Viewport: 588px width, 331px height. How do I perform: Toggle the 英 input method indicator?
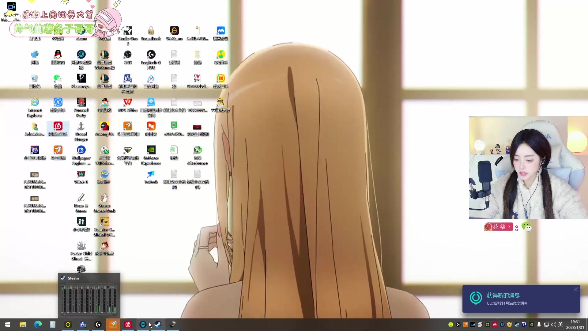[x=561, y=325]
